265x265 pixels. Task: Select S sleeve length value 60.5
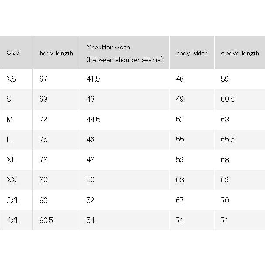(x=228, y=99)
